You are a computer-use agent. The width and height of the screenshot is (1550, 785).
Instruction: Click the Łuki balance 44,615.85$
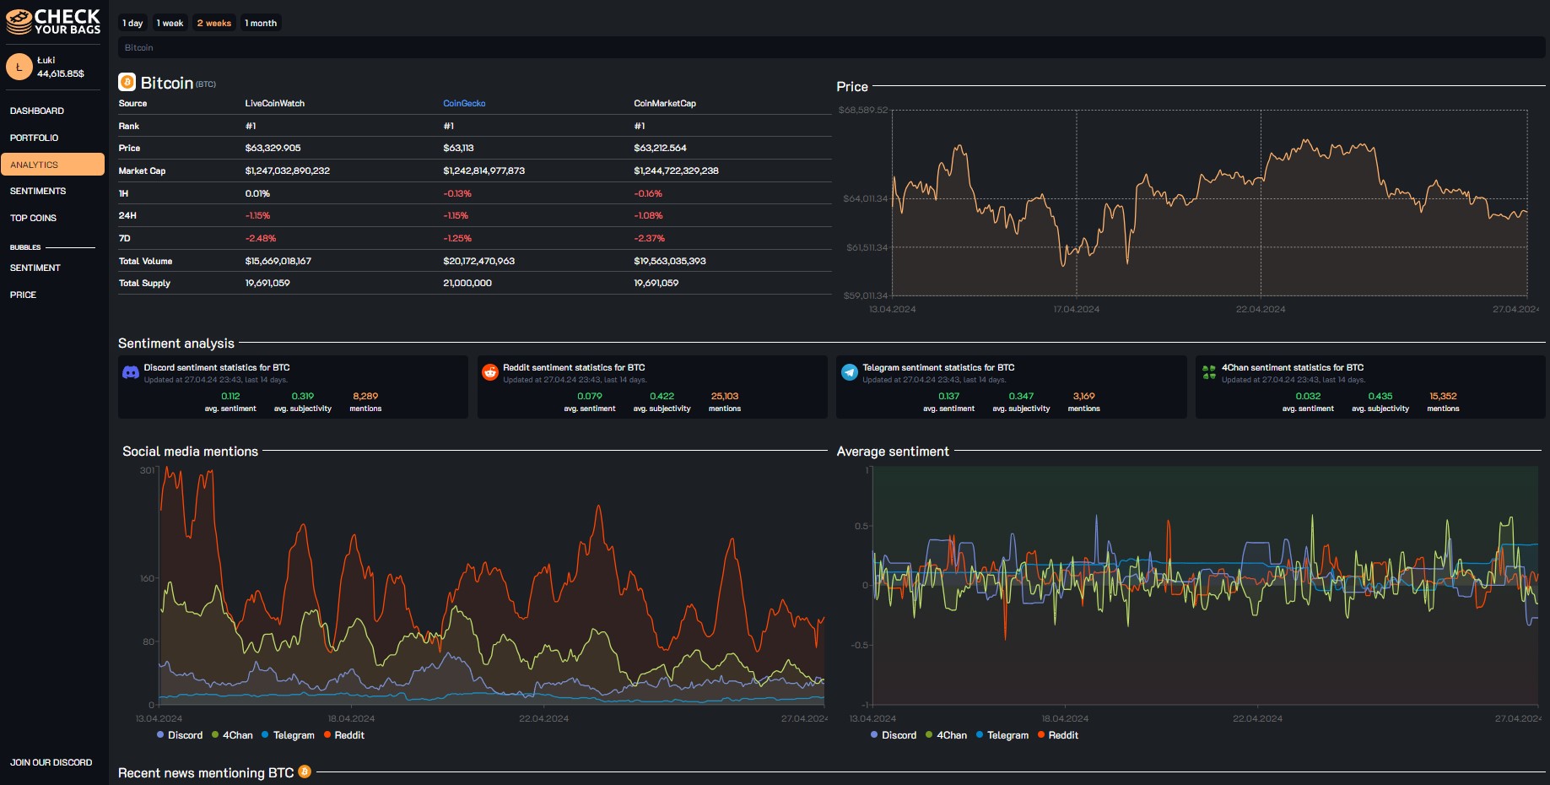pos(61,73)
